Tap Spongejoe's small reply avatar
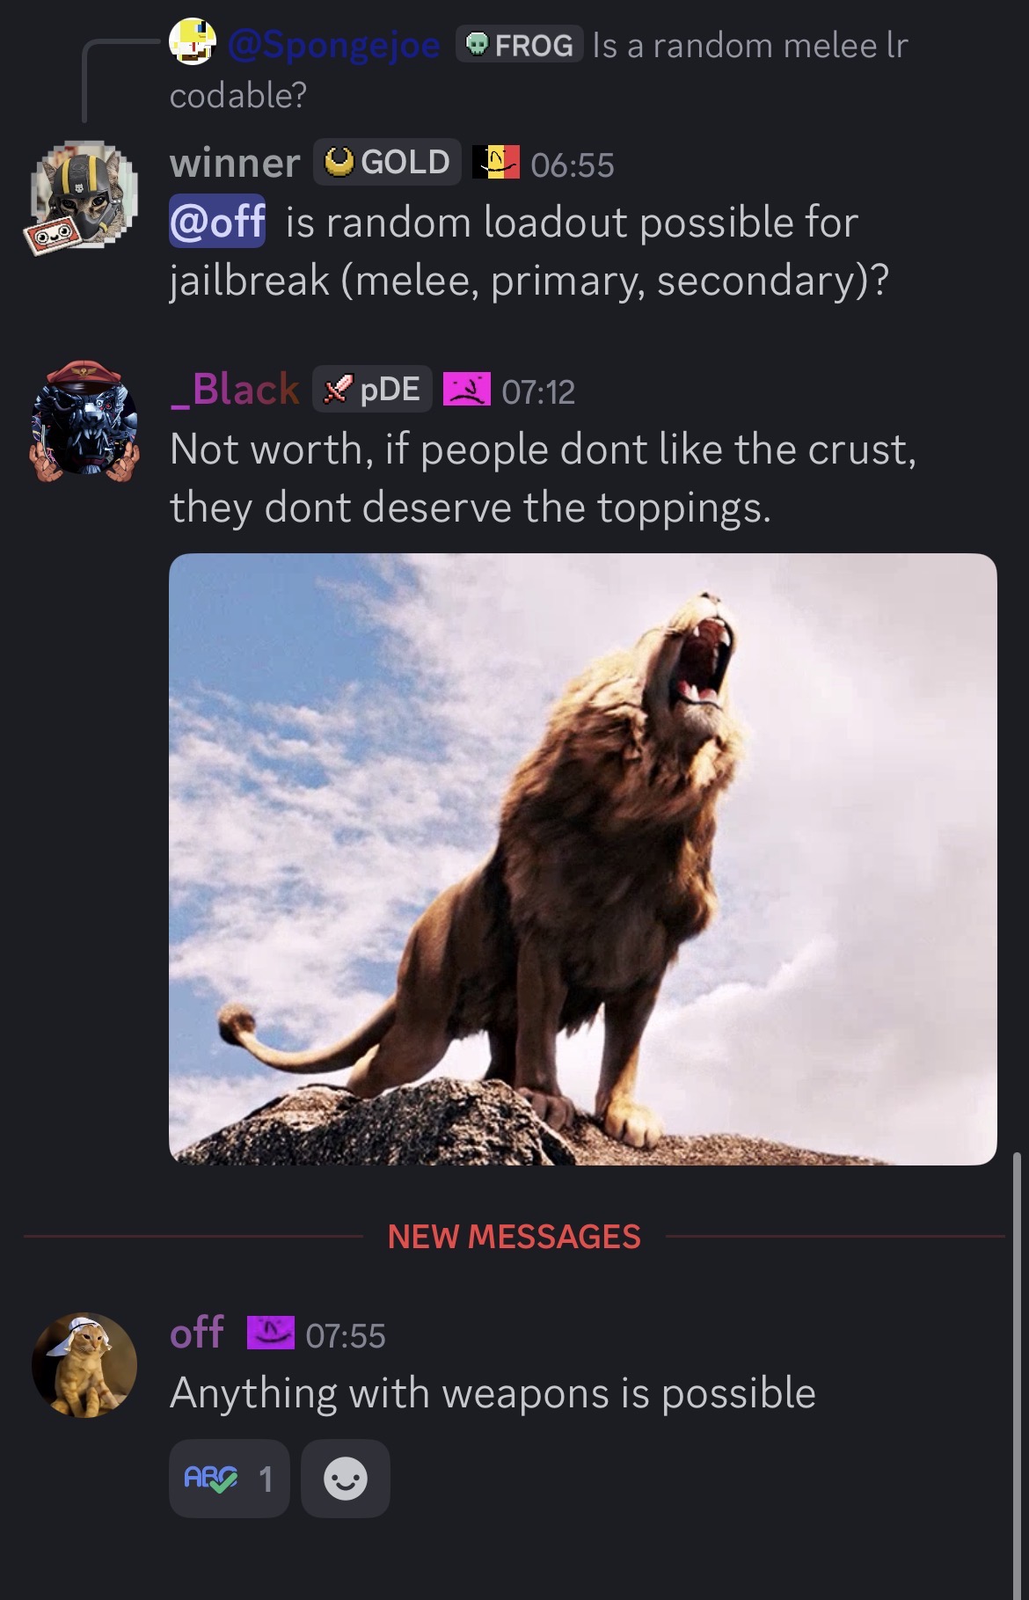 click(x=193, y=42)
